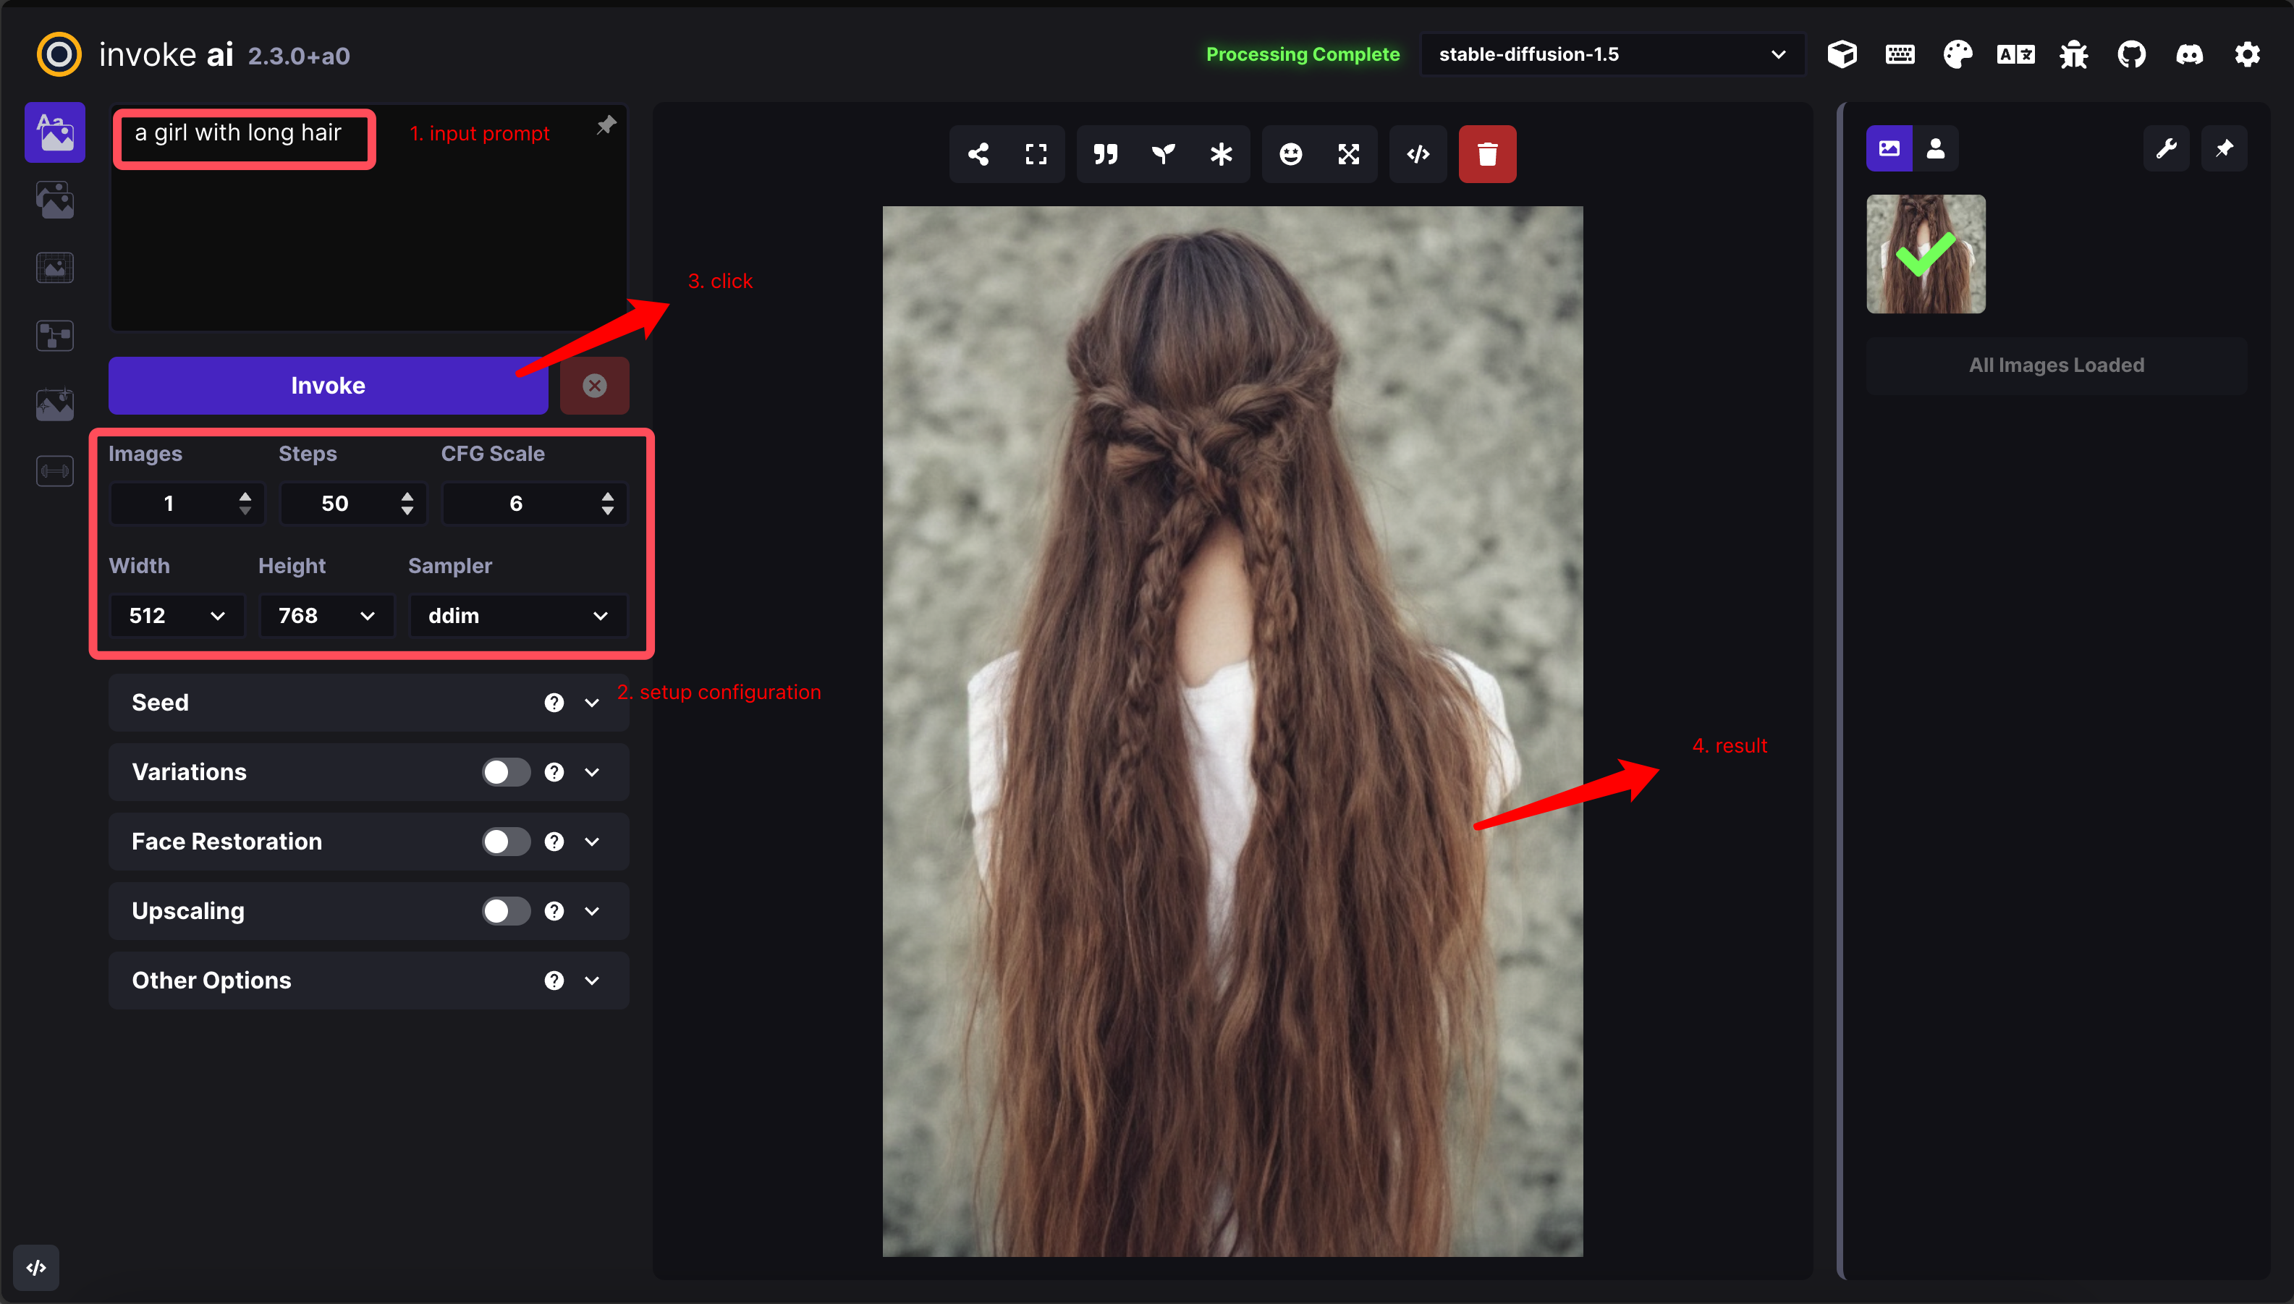Switch to user uploads gallery tab
Screen dimensions: 2294x1304
pyautogui.click(x=1935, y=148)
